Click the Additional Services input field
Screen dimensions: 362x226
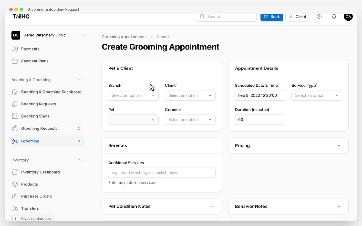[x=161, y=173]
